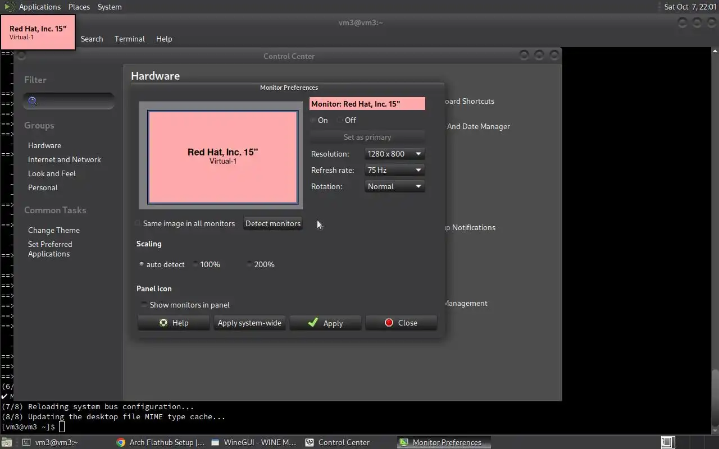The height and width of the screenshot is (449, 719).
Task: Click the Control Center icon in taskbar
Action: (310, 442)
